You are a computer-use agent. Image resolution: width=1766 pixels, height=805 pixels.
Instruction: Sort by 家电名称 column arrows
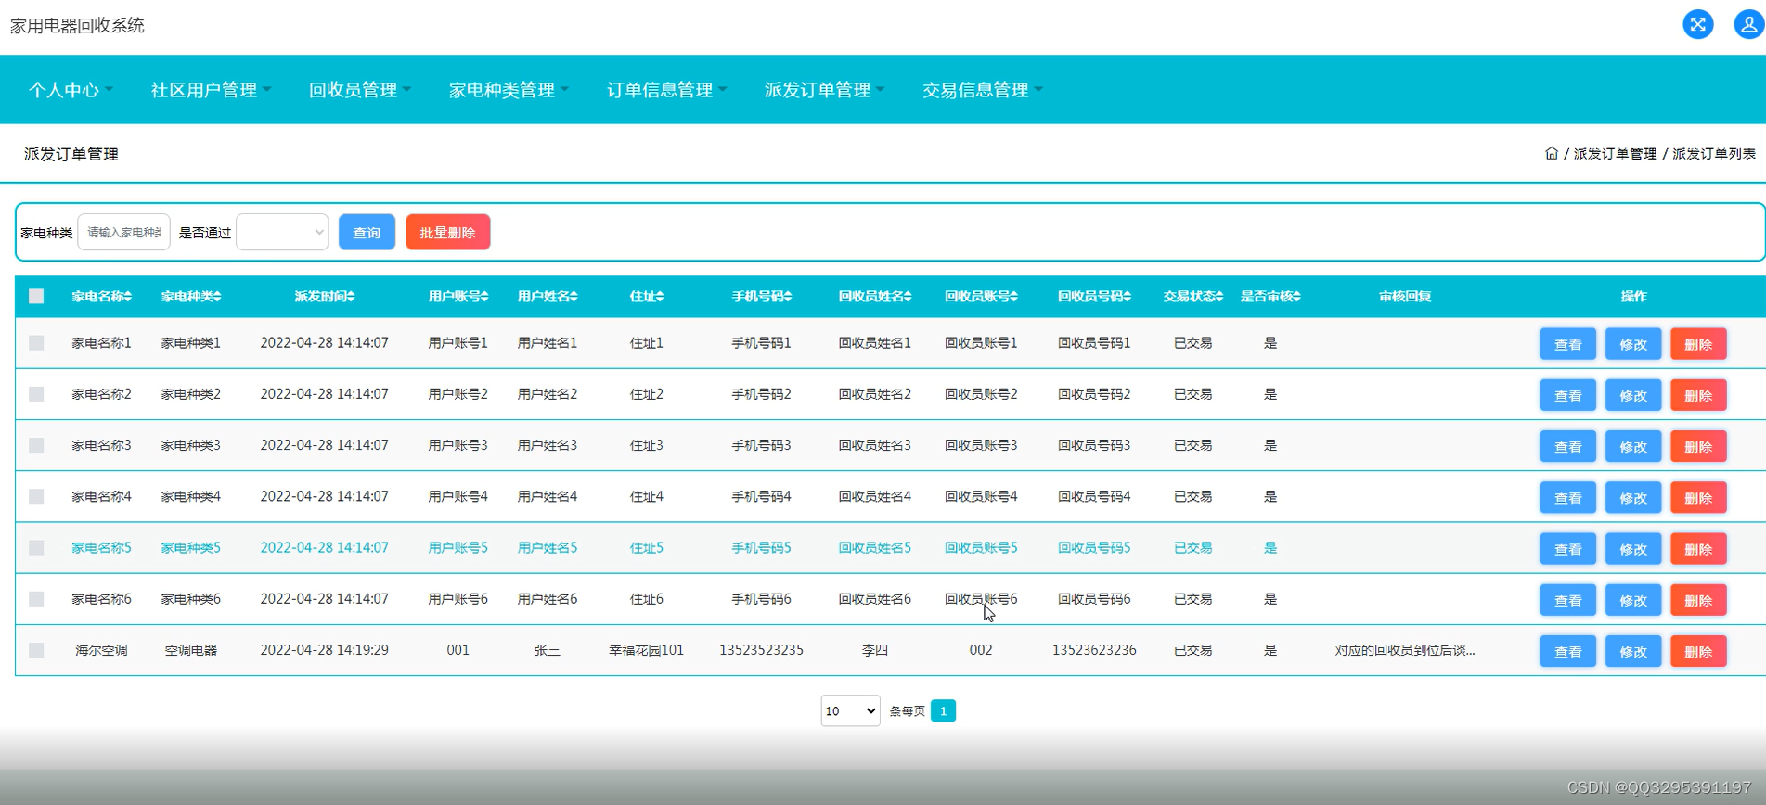point(128,297)
